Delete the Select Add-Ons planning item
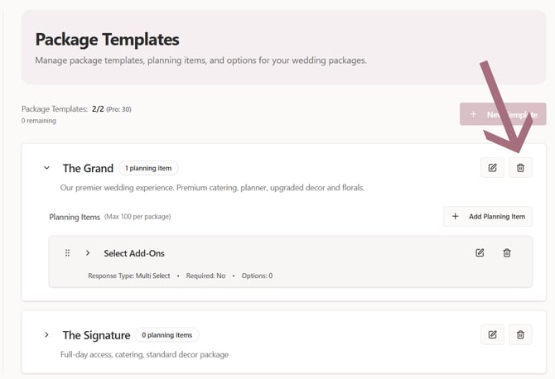 507,252
